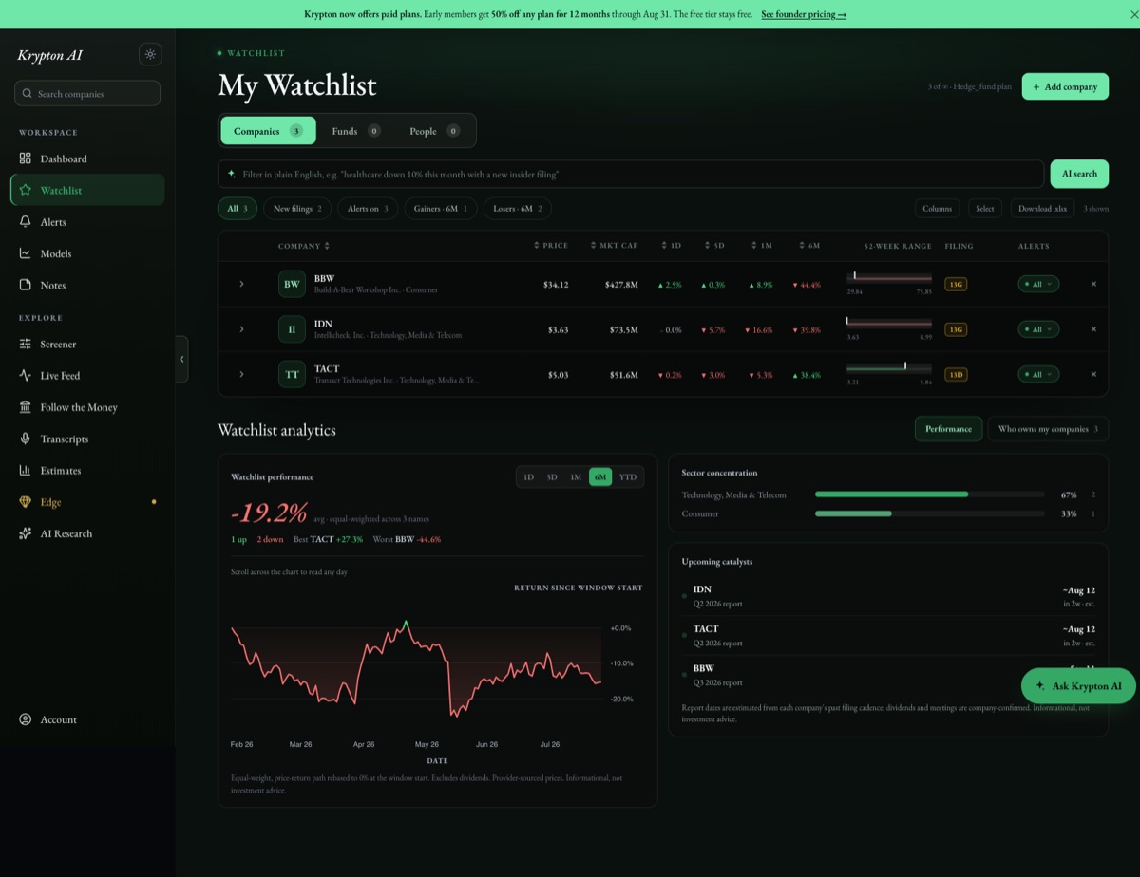Open BBW alerts All dropdown
1140x877 pixels.
coord(1038,284)
